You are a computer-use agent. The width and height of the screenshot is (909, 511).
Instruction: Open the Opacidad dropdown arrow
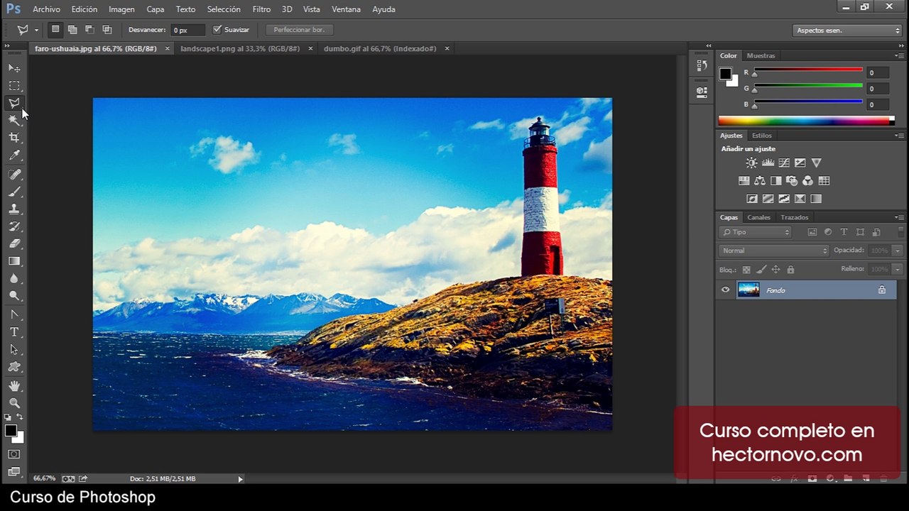click(x=898, y=251)
